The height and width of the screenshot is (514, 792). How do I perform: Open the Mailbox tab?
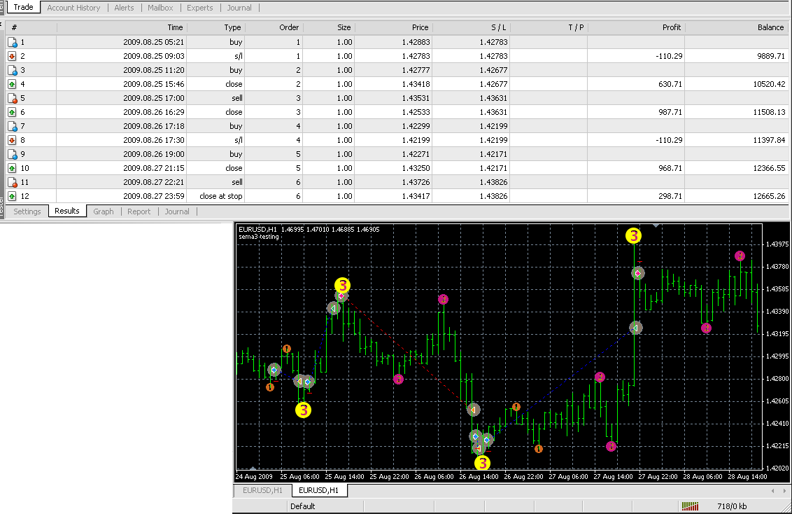[160, 8]
